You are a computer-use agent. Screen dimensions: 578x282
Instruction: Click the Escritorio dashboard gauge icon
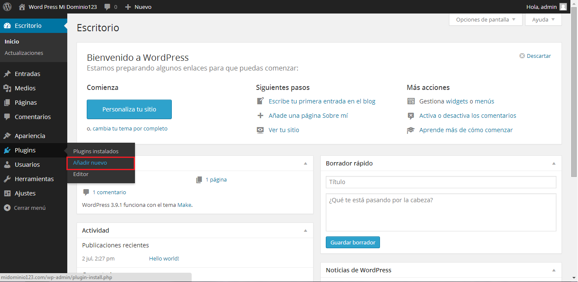[x=7, y=26]
